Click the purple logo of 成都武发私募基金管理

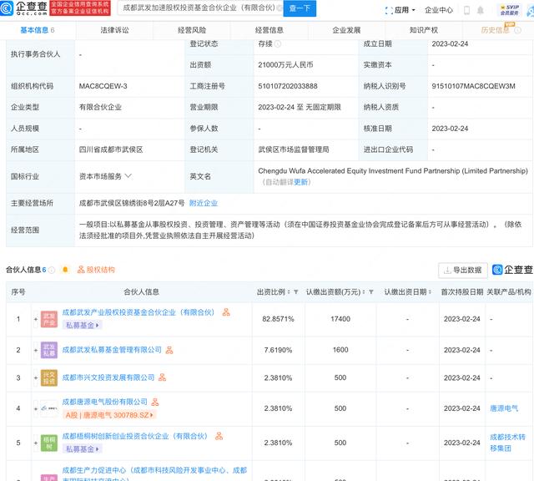pos(49,350)
